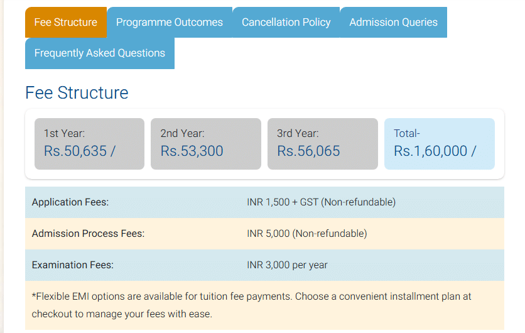525x333 pixels.
Task: Open the Cancellation Policy tab
Action: 286,22
